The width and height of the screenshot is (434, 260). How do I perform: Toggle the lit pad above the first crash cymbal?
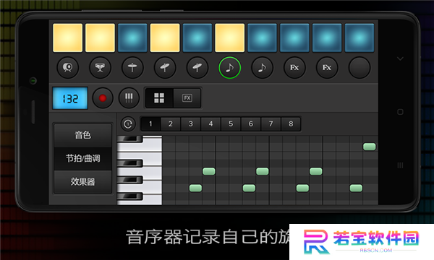coord(165,38)
